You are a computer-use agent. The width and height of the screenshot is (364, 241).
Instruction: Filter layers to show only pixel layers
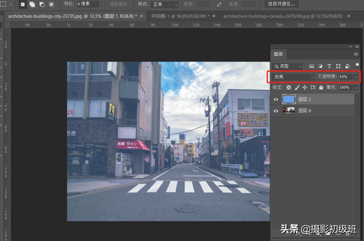coord(311,66)
